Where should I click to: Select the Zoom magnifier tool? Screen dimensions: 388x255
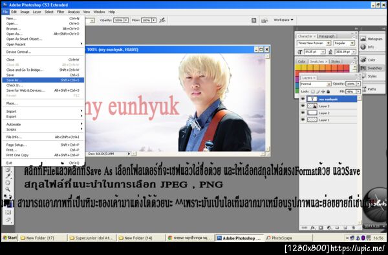click(x=8, y=189)
